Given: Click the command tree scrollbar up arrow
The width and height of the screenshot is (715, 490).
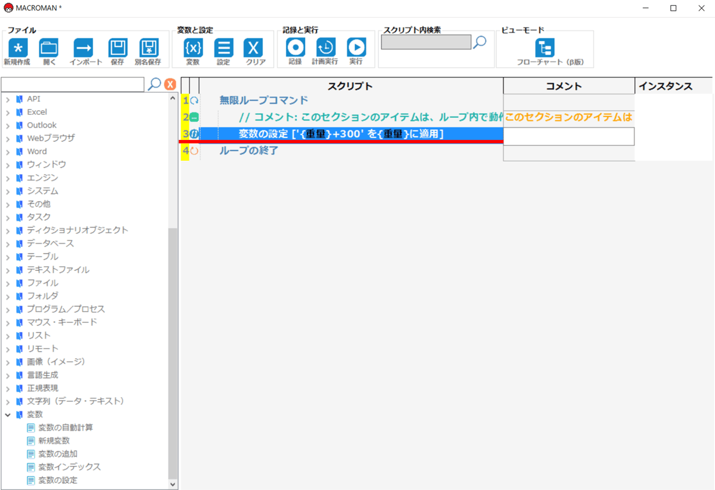Looking at the screenshot, I should coord(173,98).
